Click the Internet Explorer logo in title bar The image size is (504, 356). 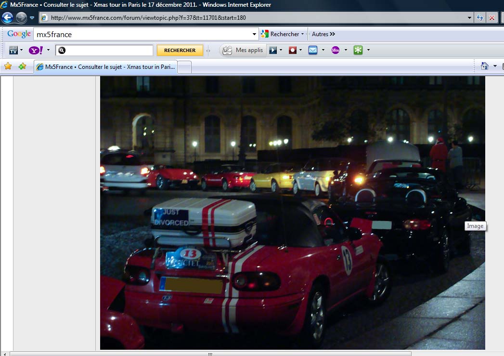coord(4,4)
